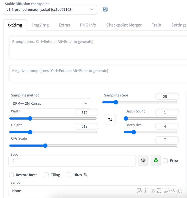Open the Extras tab
The width and height of the screenshot is (187, 198).
tap(64, 25)
